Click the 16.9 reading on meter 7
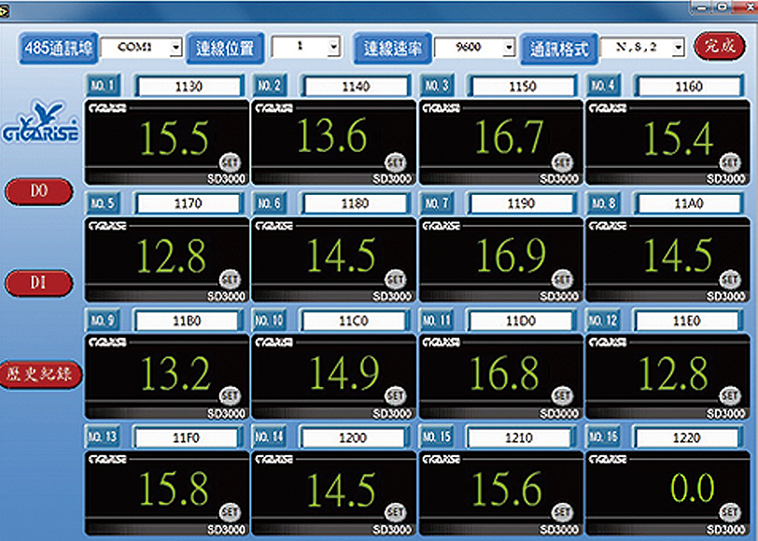Image resolution: width=758 pixels, height=541 pixels. coord(512,255)
